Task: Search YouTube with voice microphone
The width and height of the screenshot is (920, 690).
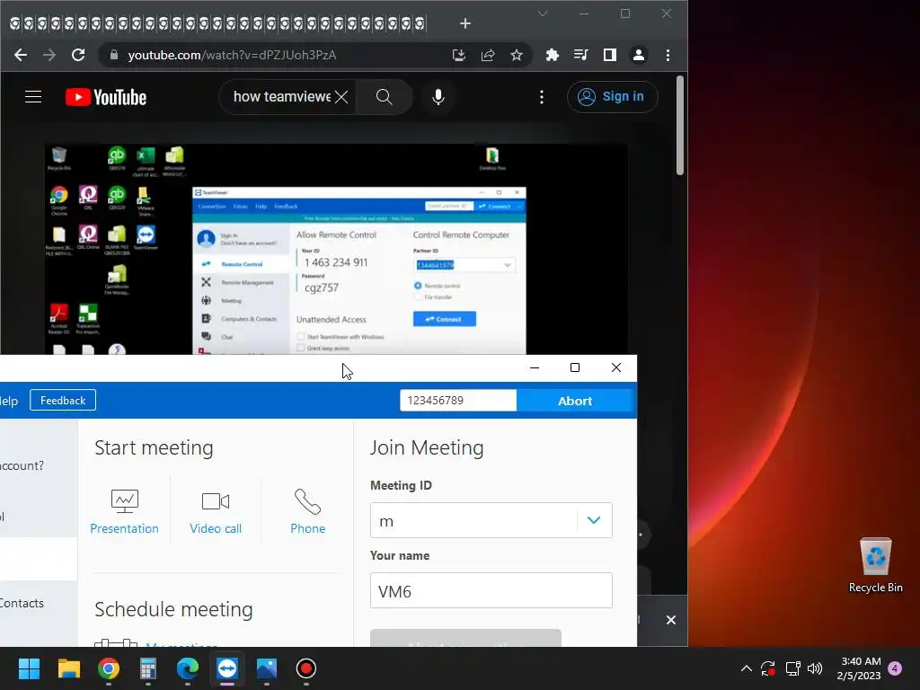Action: pyautogui.click(x=438, y=97)
